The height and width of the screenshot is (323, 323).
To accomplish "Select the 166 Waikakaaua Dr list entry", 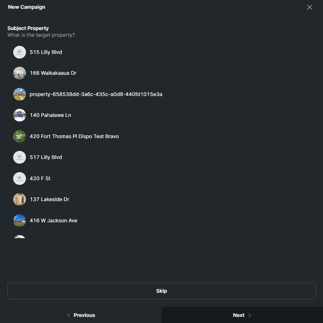I will click(53, 73).
